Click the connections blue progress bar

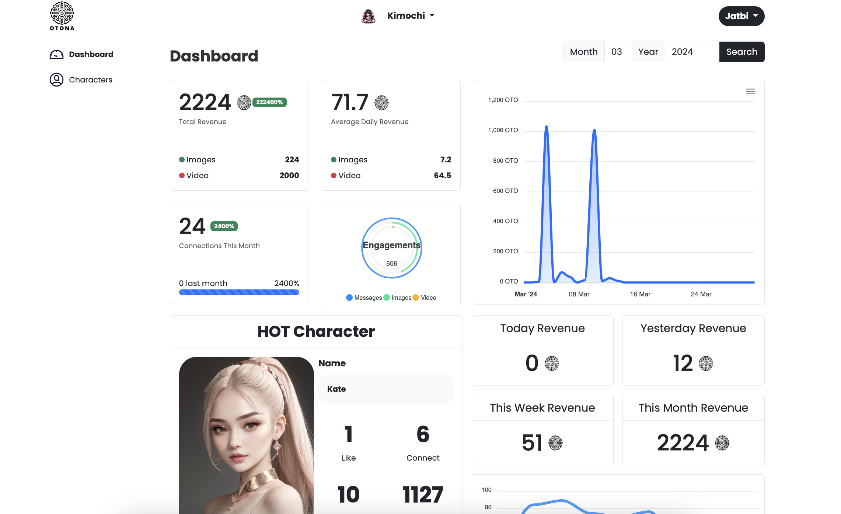tap(239, 292)
